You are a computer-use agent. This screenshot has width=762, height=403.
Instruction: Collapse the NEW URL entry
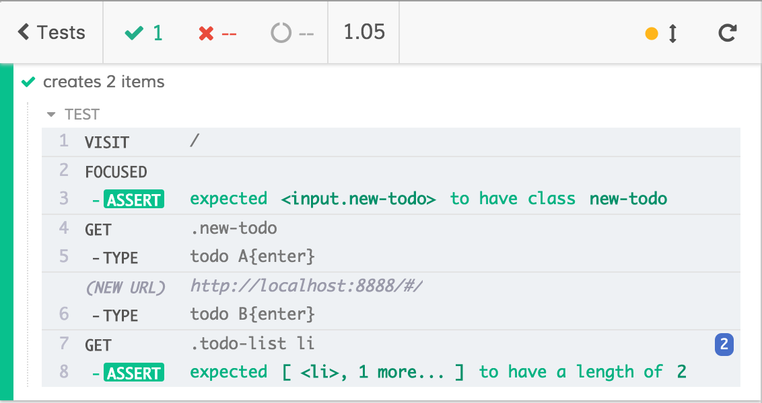pos(126,287)
